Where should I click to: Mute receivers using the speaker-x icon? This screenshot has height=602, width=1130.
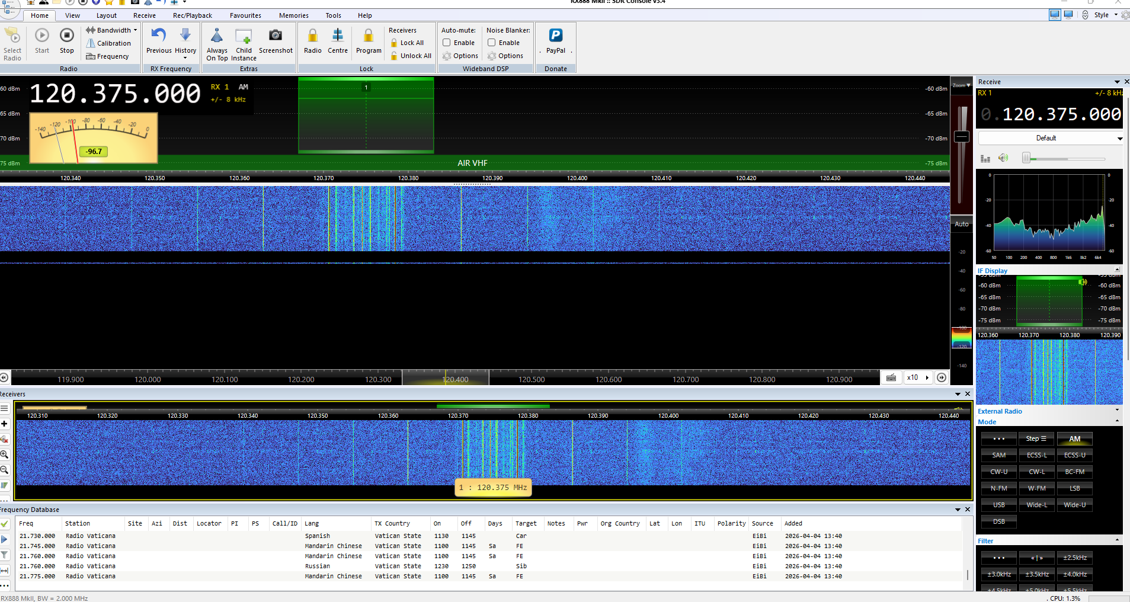pos(4,439)
